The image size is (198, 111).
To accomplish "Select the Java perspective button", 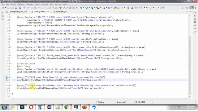I will pos(192,8).
